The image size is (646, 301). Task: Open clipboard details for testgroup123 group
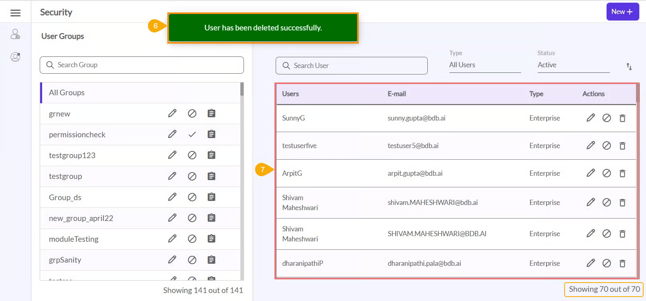point(211,155)
